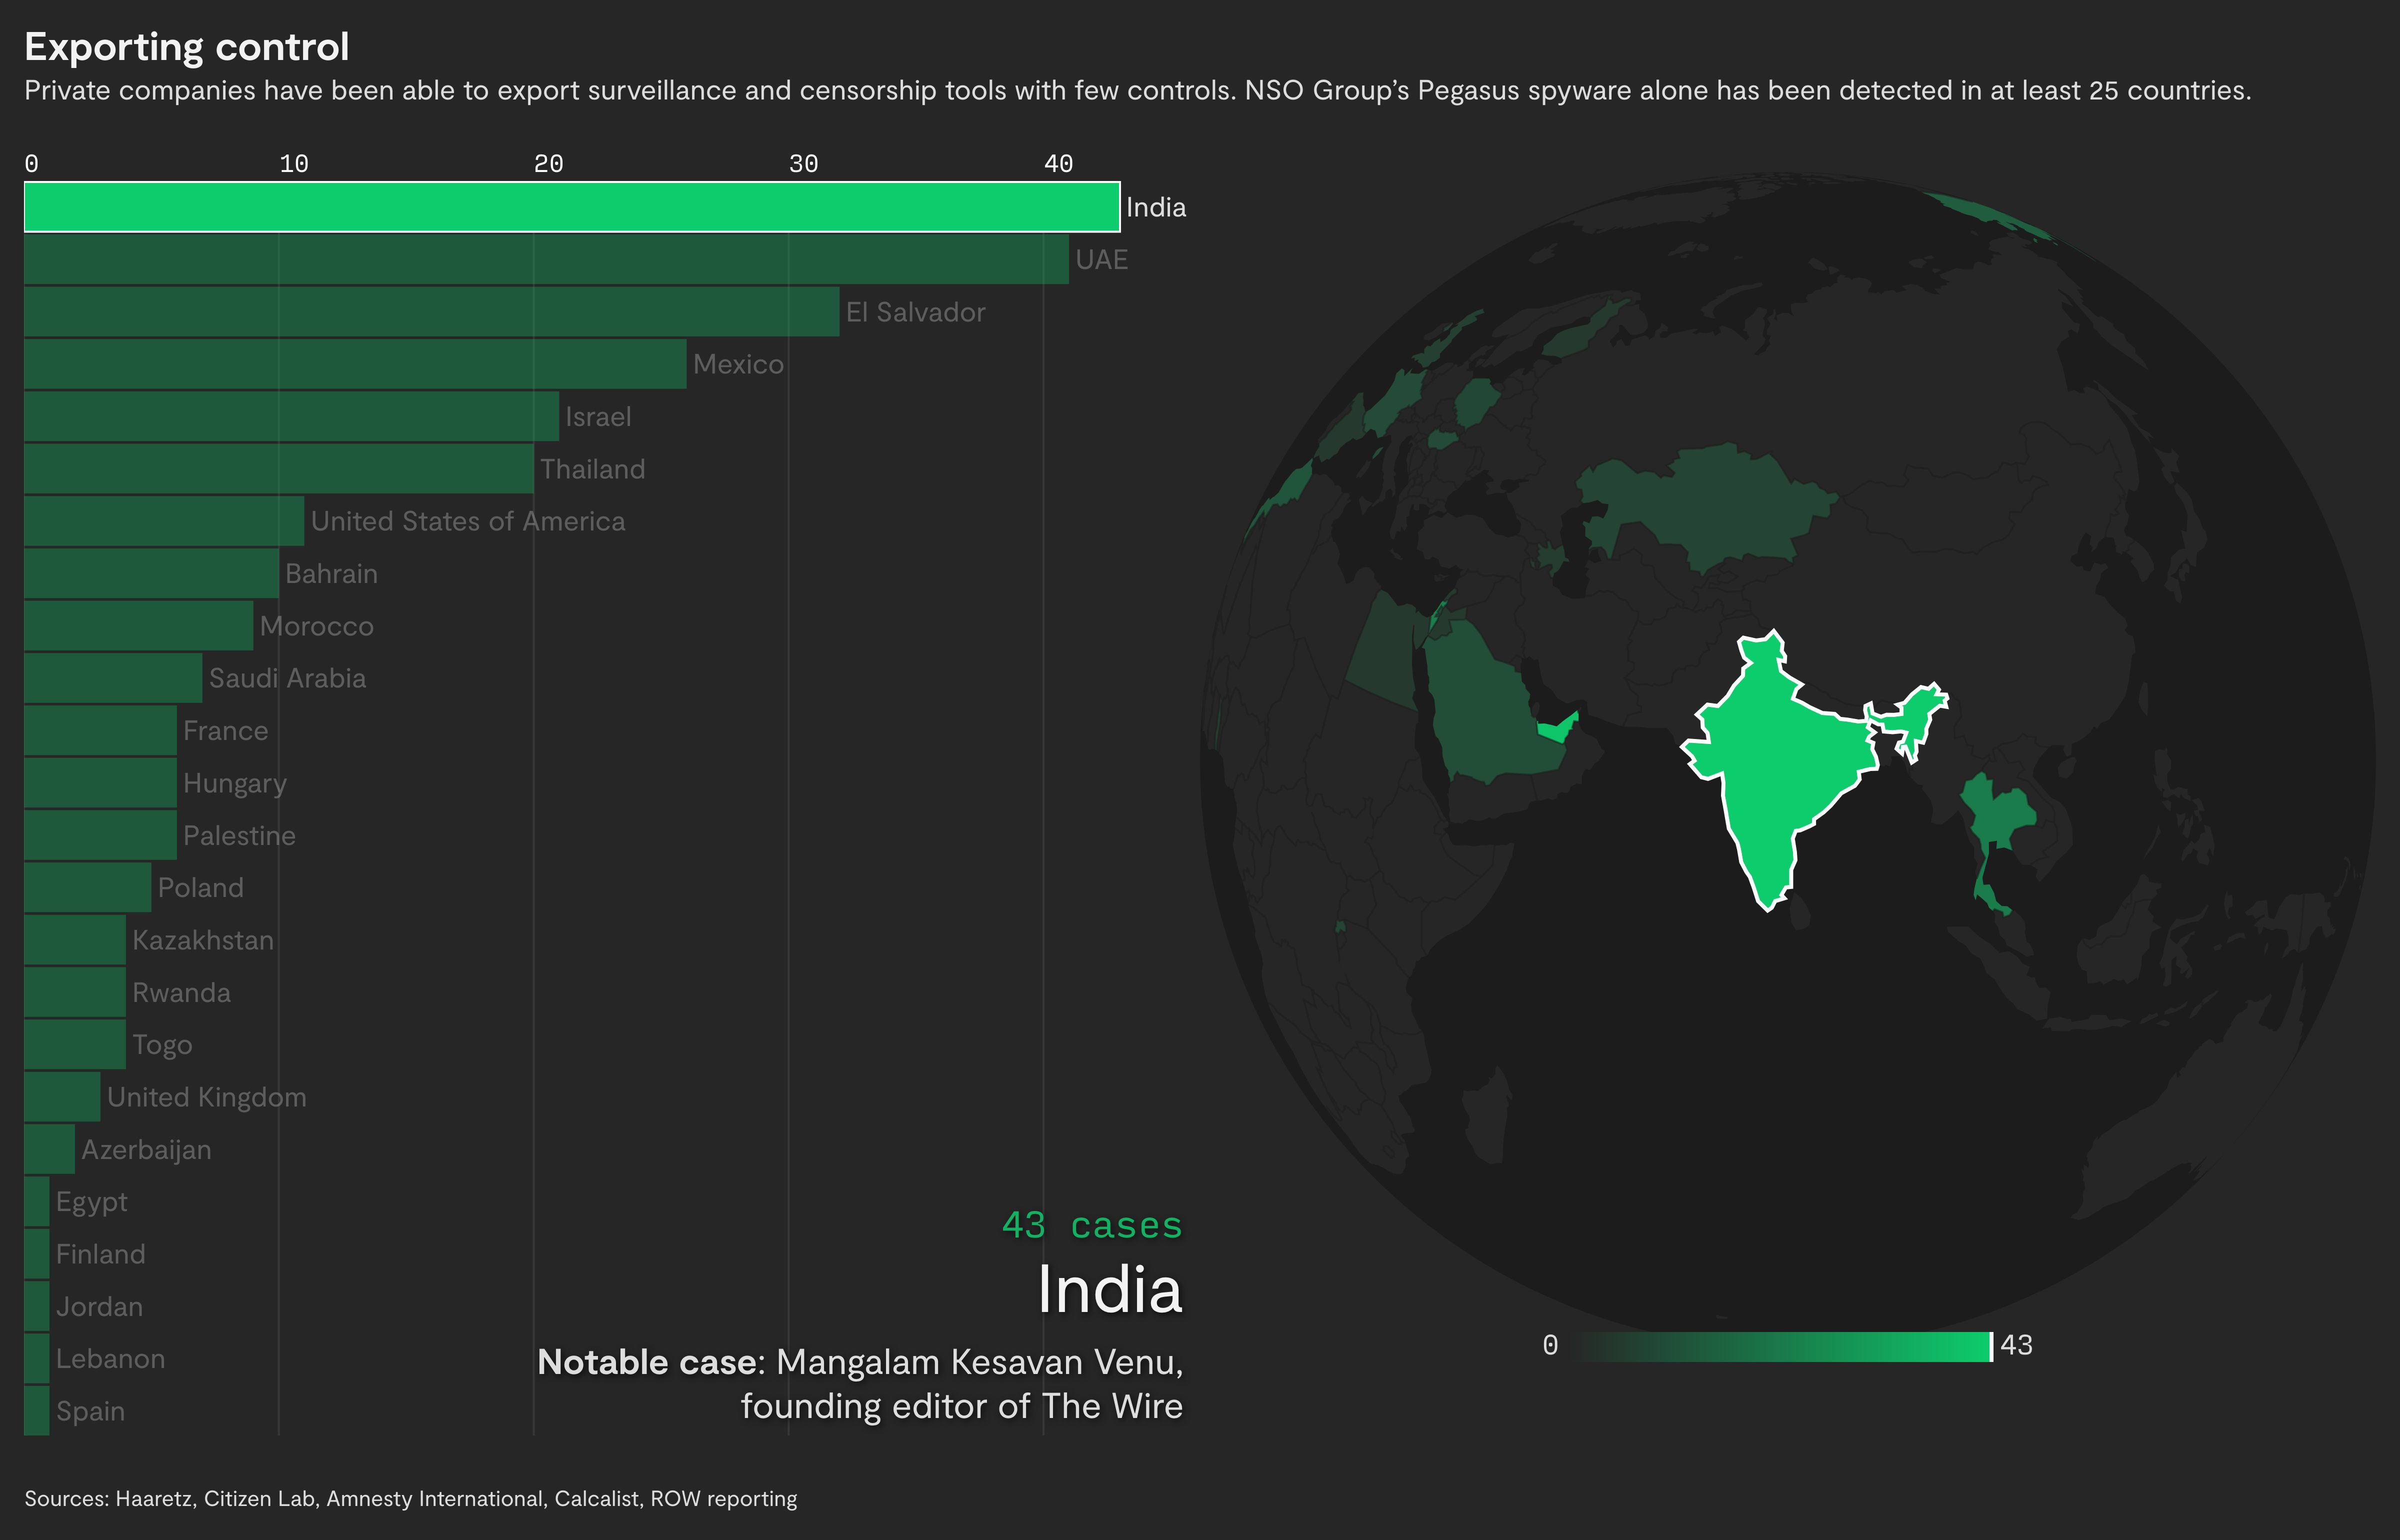The height and width of the screenshot is (1540, 2400).
Task: Select the Saudi Arabia bar
Action: (x=113, y=678)
